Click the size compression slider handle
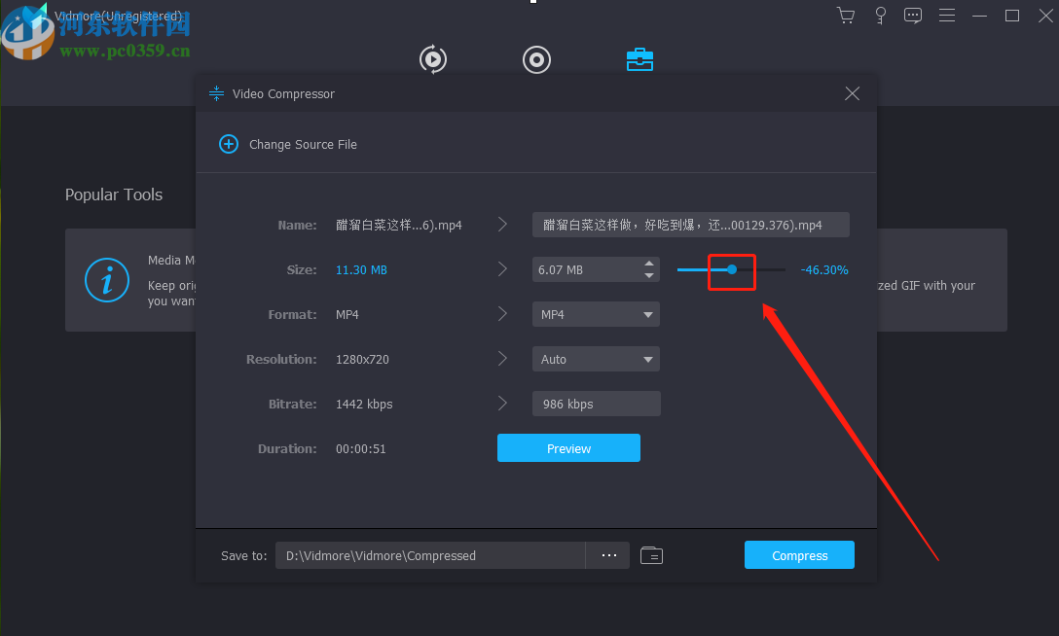Viewport: 1059px width, 636px height. pyautogui.click(x=731, y=269)
